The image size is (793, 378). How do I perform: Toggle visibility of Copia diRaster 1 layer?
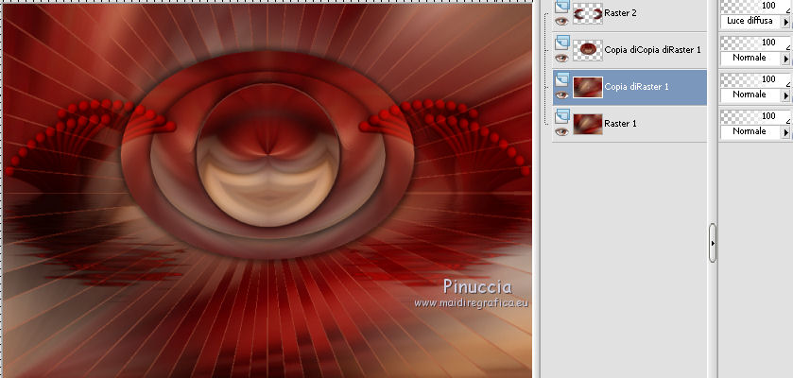point(561,95)
